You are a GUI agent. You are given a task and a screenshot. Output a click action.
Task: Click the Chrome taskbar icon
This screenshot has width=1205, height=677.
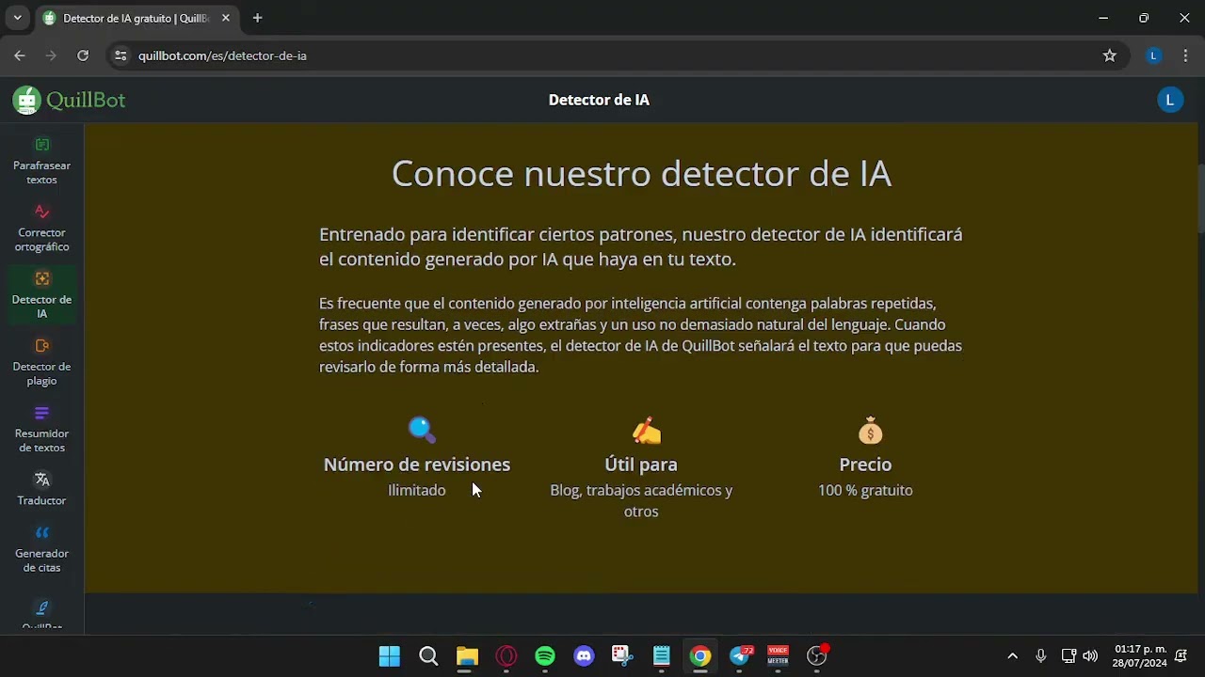(x=700, y=656)
